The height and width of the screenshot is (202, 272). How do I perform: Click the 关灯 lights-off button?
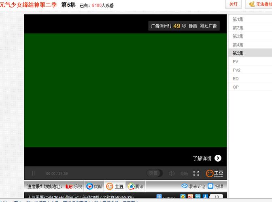(x=233, y=4)
